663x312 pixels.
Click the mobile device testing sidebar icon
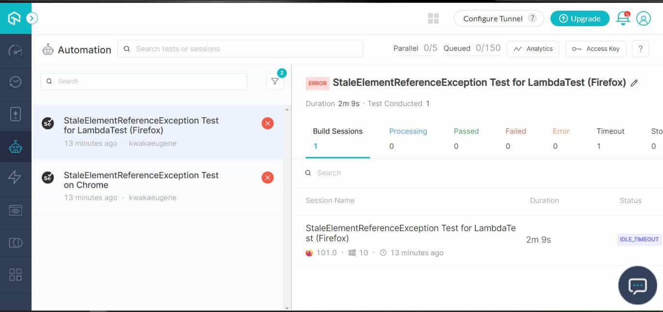pyautogui.click(x=16, y=114)
